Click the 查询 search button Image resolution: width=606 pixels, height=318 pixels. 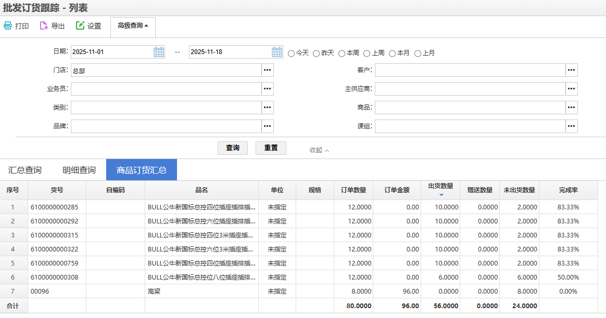pyautogui.click(x=232, y=148)
